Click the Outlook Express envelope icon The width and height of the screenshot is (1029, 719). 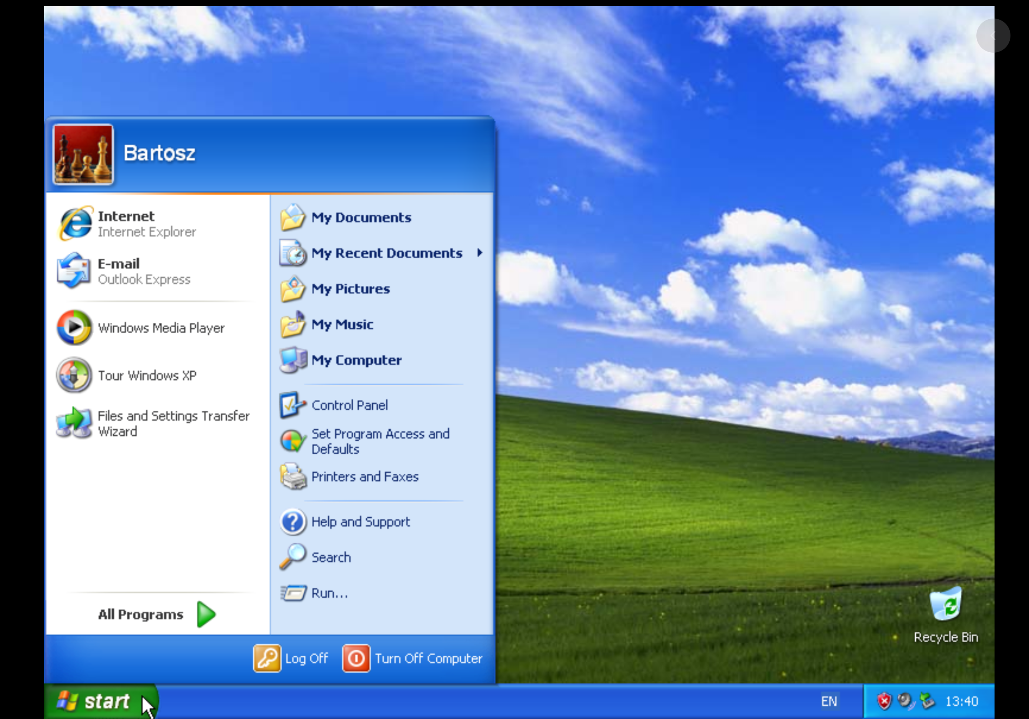pos(74,271)
